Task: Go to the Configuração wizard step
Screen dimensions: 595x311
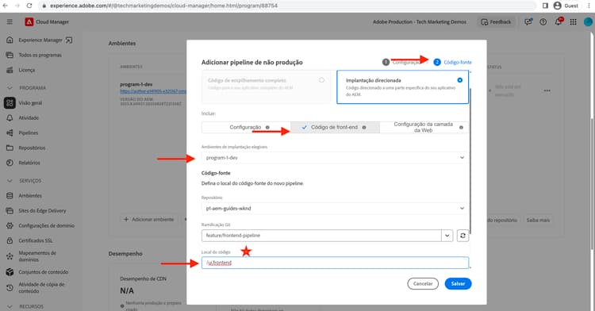Action: 402,62
